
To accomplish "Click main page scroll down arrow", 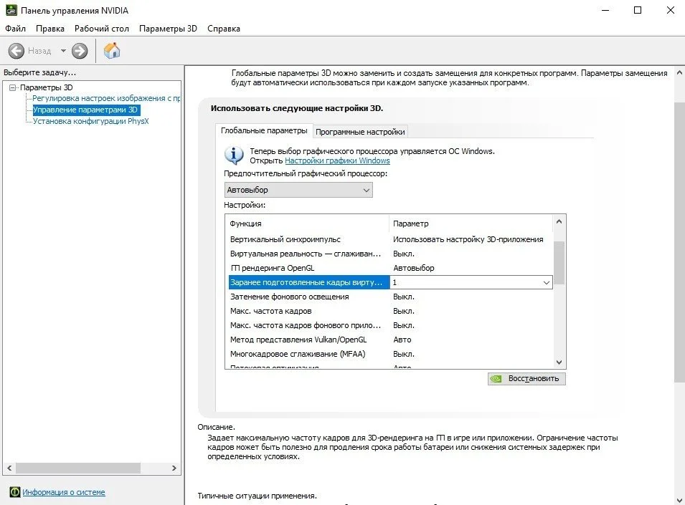I will click(x=679, y=500).
